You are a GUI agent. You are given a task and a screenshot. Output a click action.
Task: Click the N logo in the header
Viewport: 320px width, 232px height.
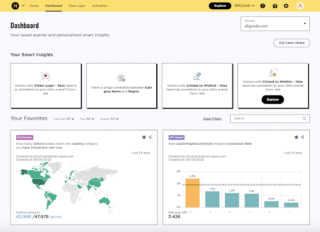[15, 6]
